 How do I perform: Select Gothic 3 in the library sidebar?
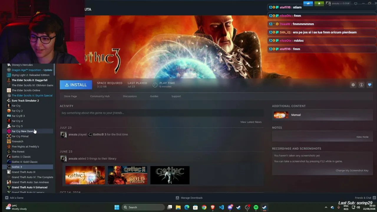(28, 167)
